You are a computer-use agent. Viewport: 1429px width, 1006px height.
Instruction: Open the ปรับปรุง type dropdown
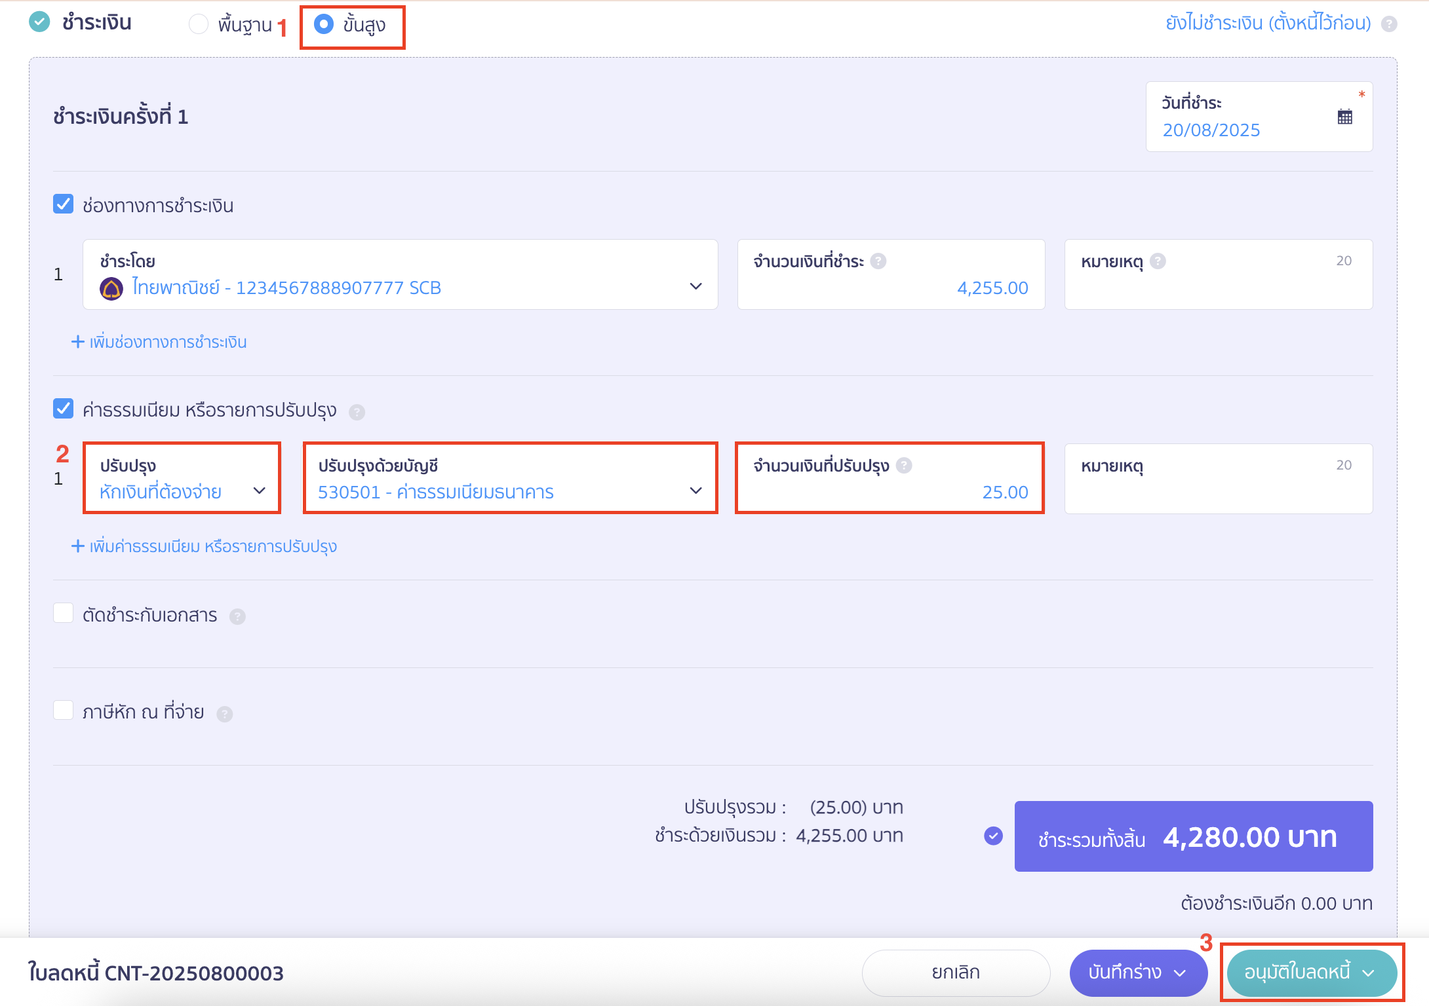[182, 479]
